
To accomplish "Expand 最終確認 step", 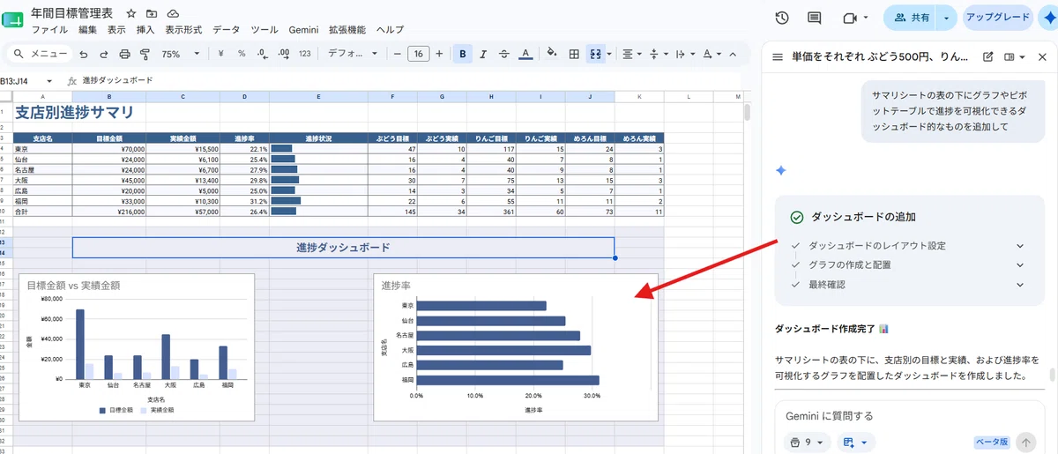I will tap(1021, 285).
